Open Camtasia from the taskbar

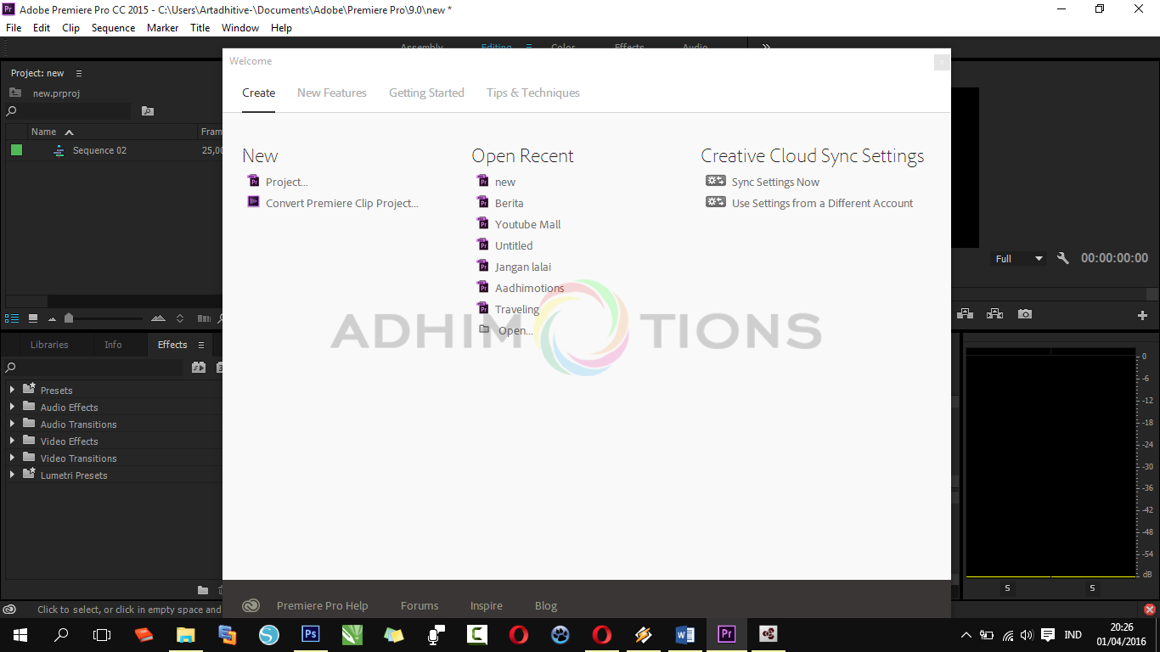[x=477, y=634]
